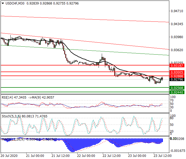Select the 22 Jul 12:00 time axis label
Viewport: 186px width, 159px height.
click(112, 156)
